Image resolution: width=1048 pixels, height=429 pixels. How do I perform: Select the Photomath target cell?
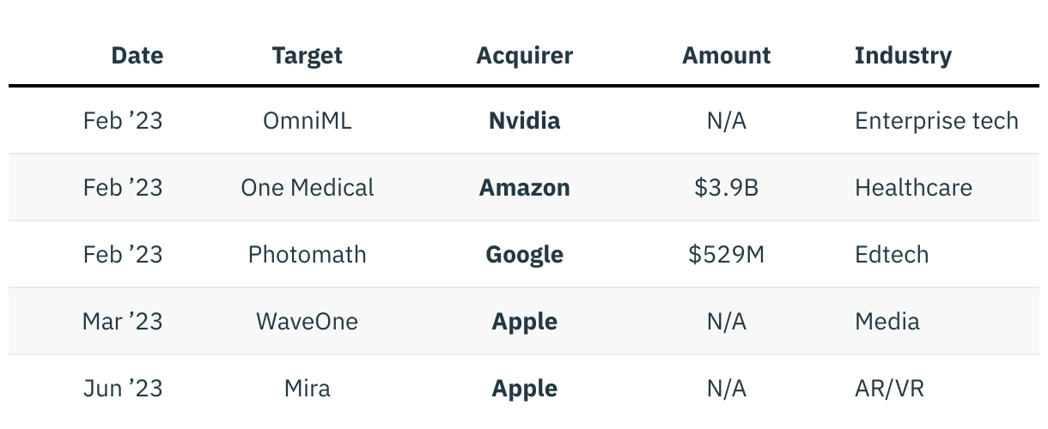coord(307,255)
